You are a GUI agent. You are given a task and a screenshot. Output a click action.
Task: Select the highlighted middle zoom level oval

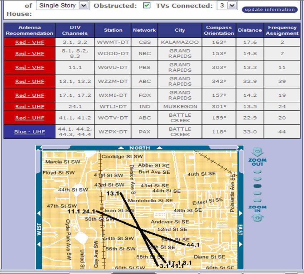(258, 186)
